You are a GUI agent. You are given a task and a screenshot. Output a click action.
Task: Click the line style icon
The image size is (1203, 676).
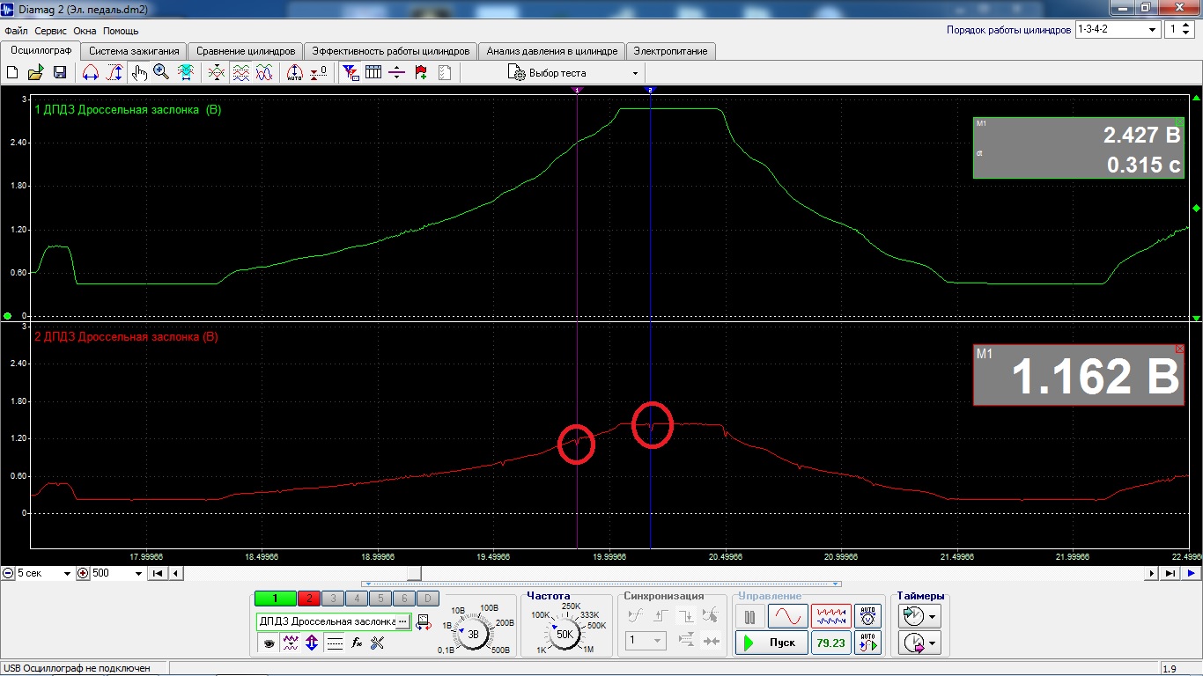pos(335,643)
